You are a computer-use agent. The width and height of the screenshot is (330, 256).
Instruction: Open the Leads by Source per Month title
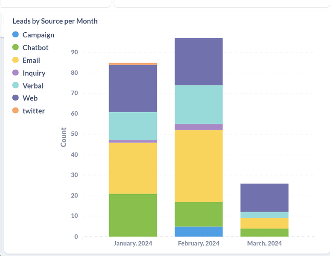(x=55, y=21)
